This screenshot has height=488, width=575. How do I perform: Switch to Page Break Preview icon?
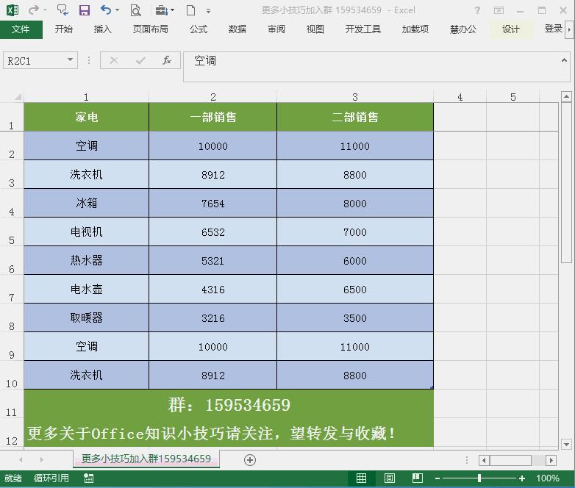(418, 478)
